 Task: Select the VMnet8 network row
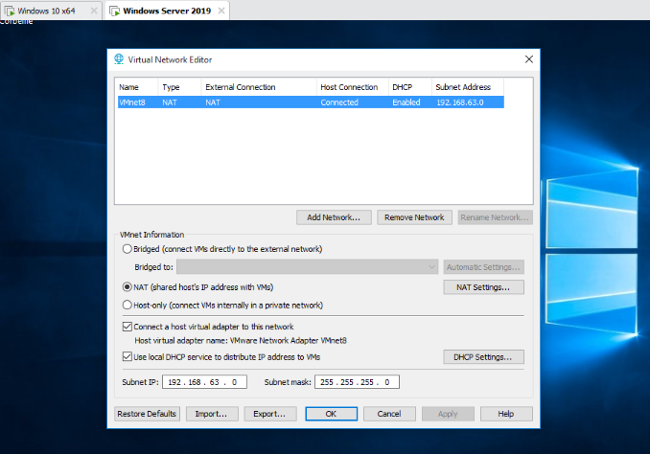(x=309, y=102)
